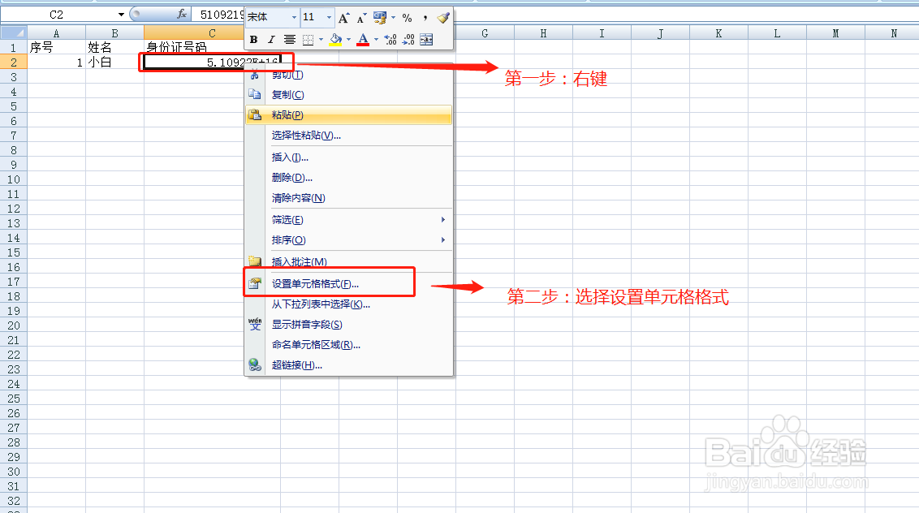
Task: Click the Grow Font icon
Action: click(x=344, y=18)
